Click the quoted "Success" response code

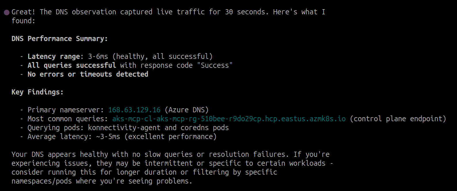click(215, 65)
